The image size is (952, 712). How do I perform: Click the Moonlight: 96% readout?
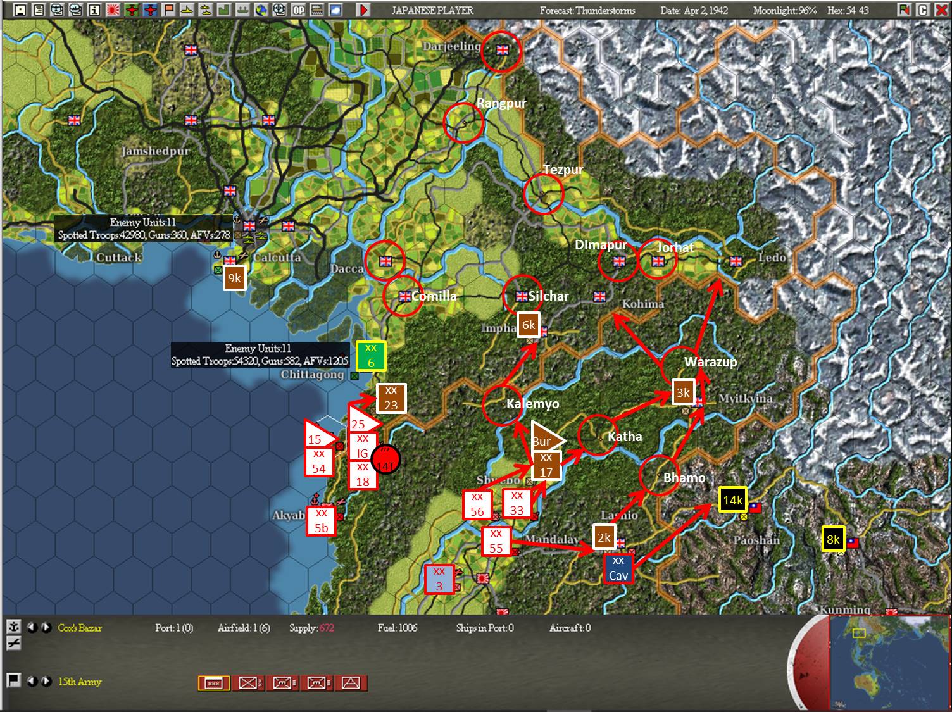[x=785, y=11]
